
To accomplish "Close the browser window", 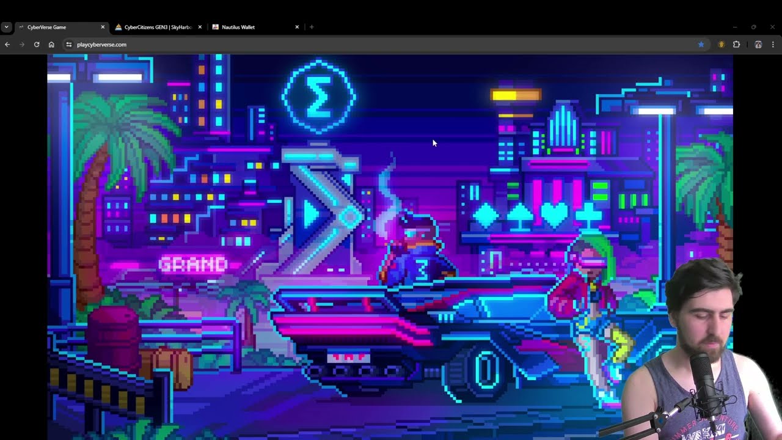I will [x=772, y=27].
